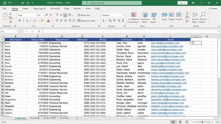Viewport: 221px width, 124px height.
Task: Click Merge & Center
Action: (x=86, y=21)
